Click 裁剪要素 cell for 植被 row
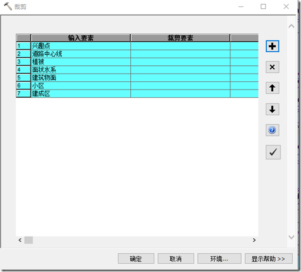The height and width of the screenshot is (272, 301). pyautogui.click(x=180, y=62)
